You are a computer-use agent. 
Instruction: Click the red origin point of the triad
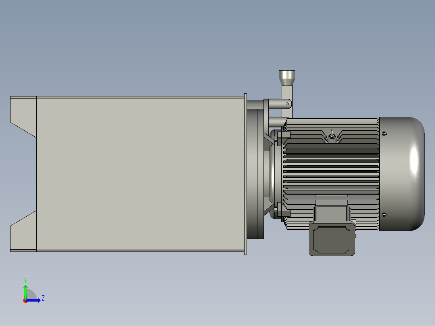point(25,301)
